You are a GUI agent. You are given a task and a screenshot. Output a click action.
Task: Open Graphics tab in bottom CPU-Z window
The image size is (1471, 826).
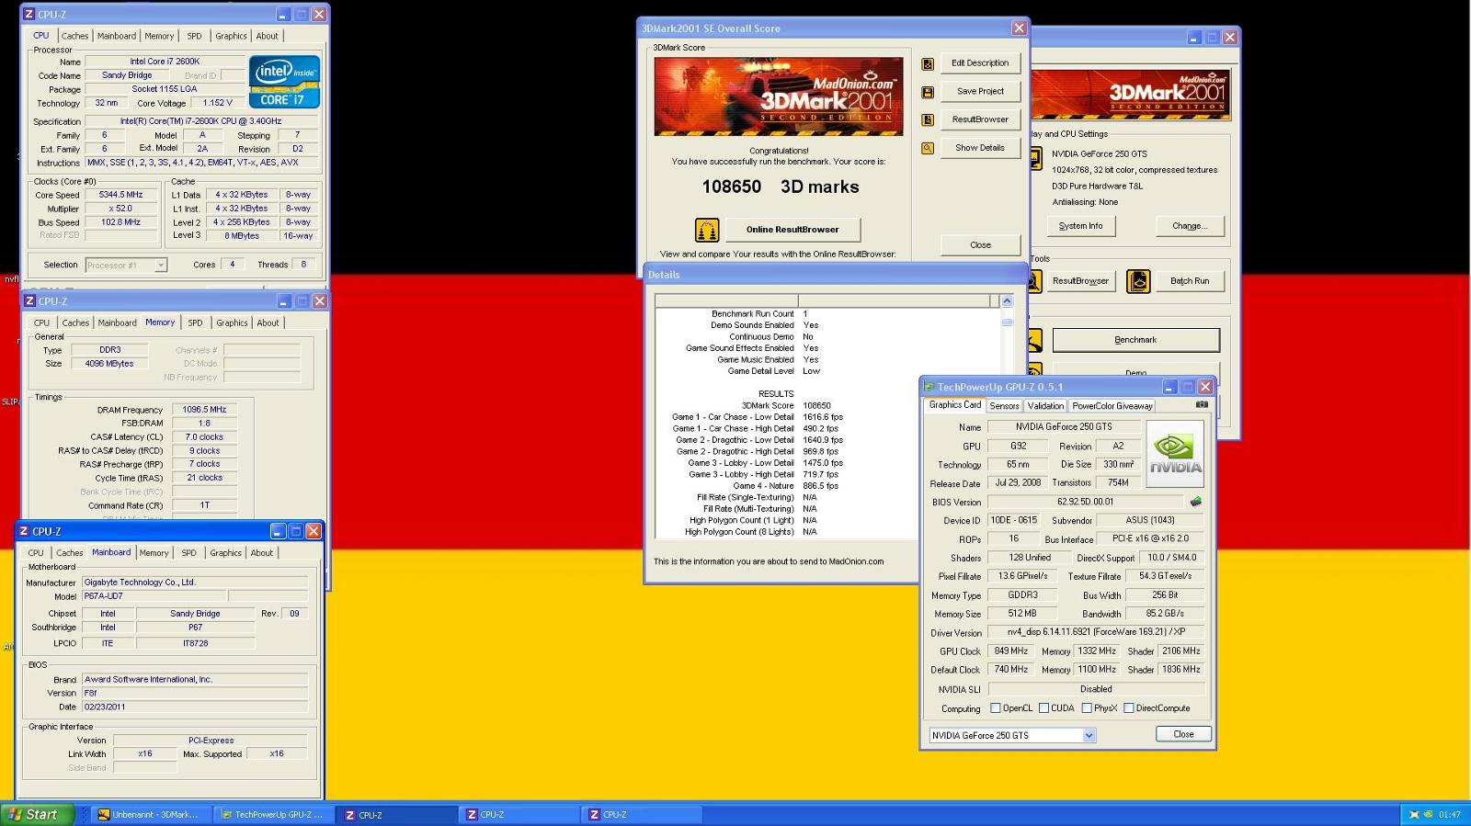coord(225,553)
